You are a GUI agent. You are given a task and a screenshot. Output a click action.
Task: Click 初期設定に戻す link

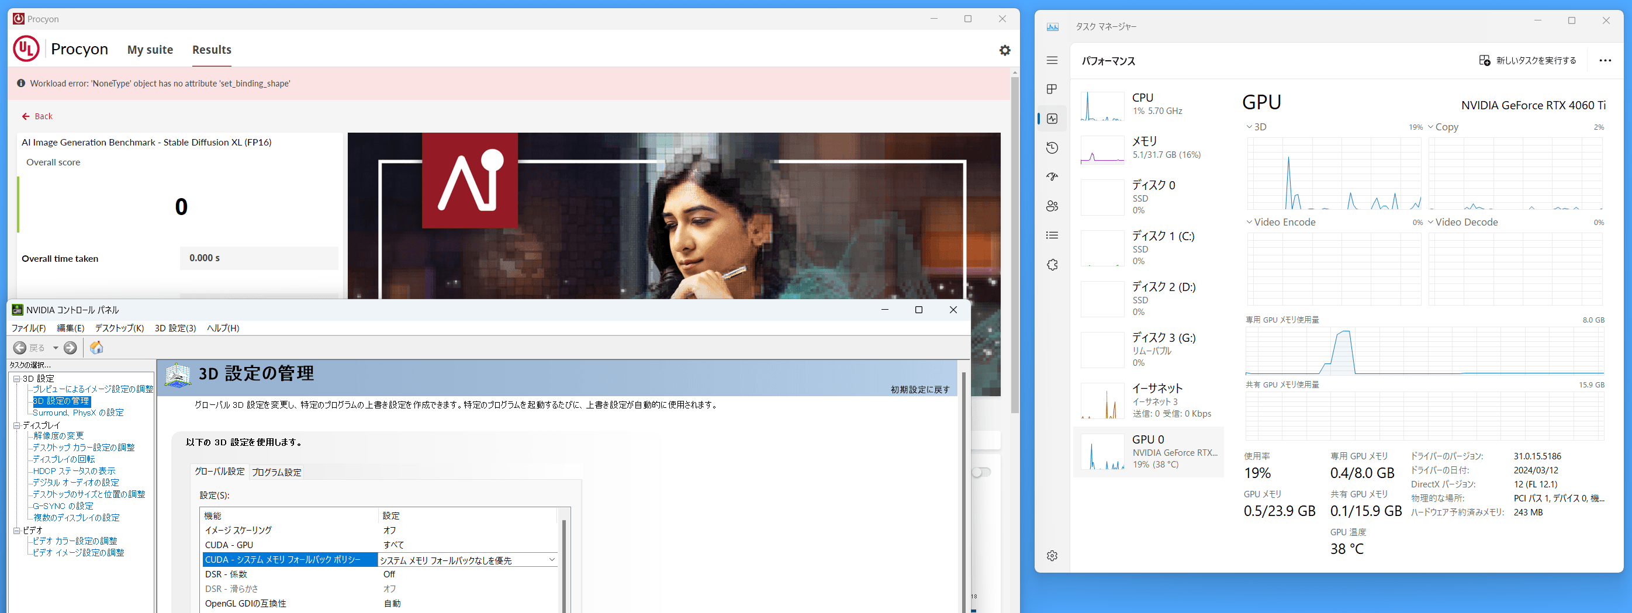click(x=920, y=389)
